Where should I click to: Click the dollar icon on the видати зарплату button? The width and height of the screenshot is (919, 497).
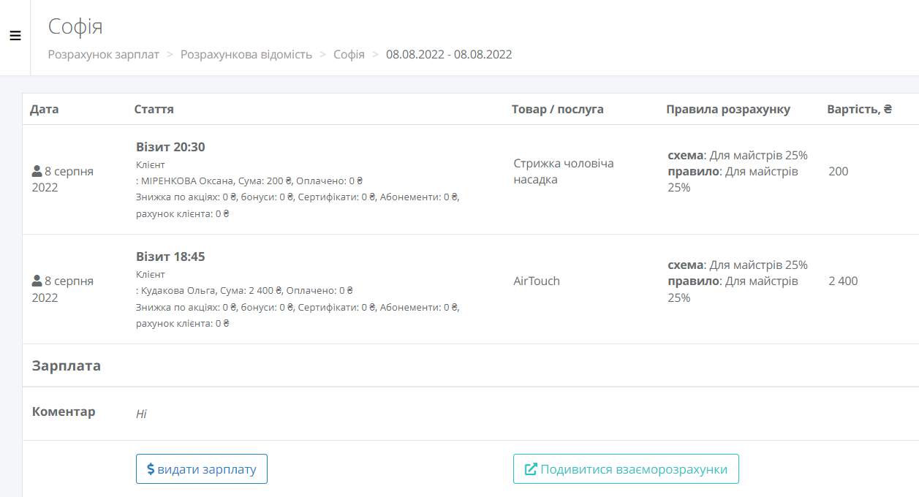tap(151, 469)
